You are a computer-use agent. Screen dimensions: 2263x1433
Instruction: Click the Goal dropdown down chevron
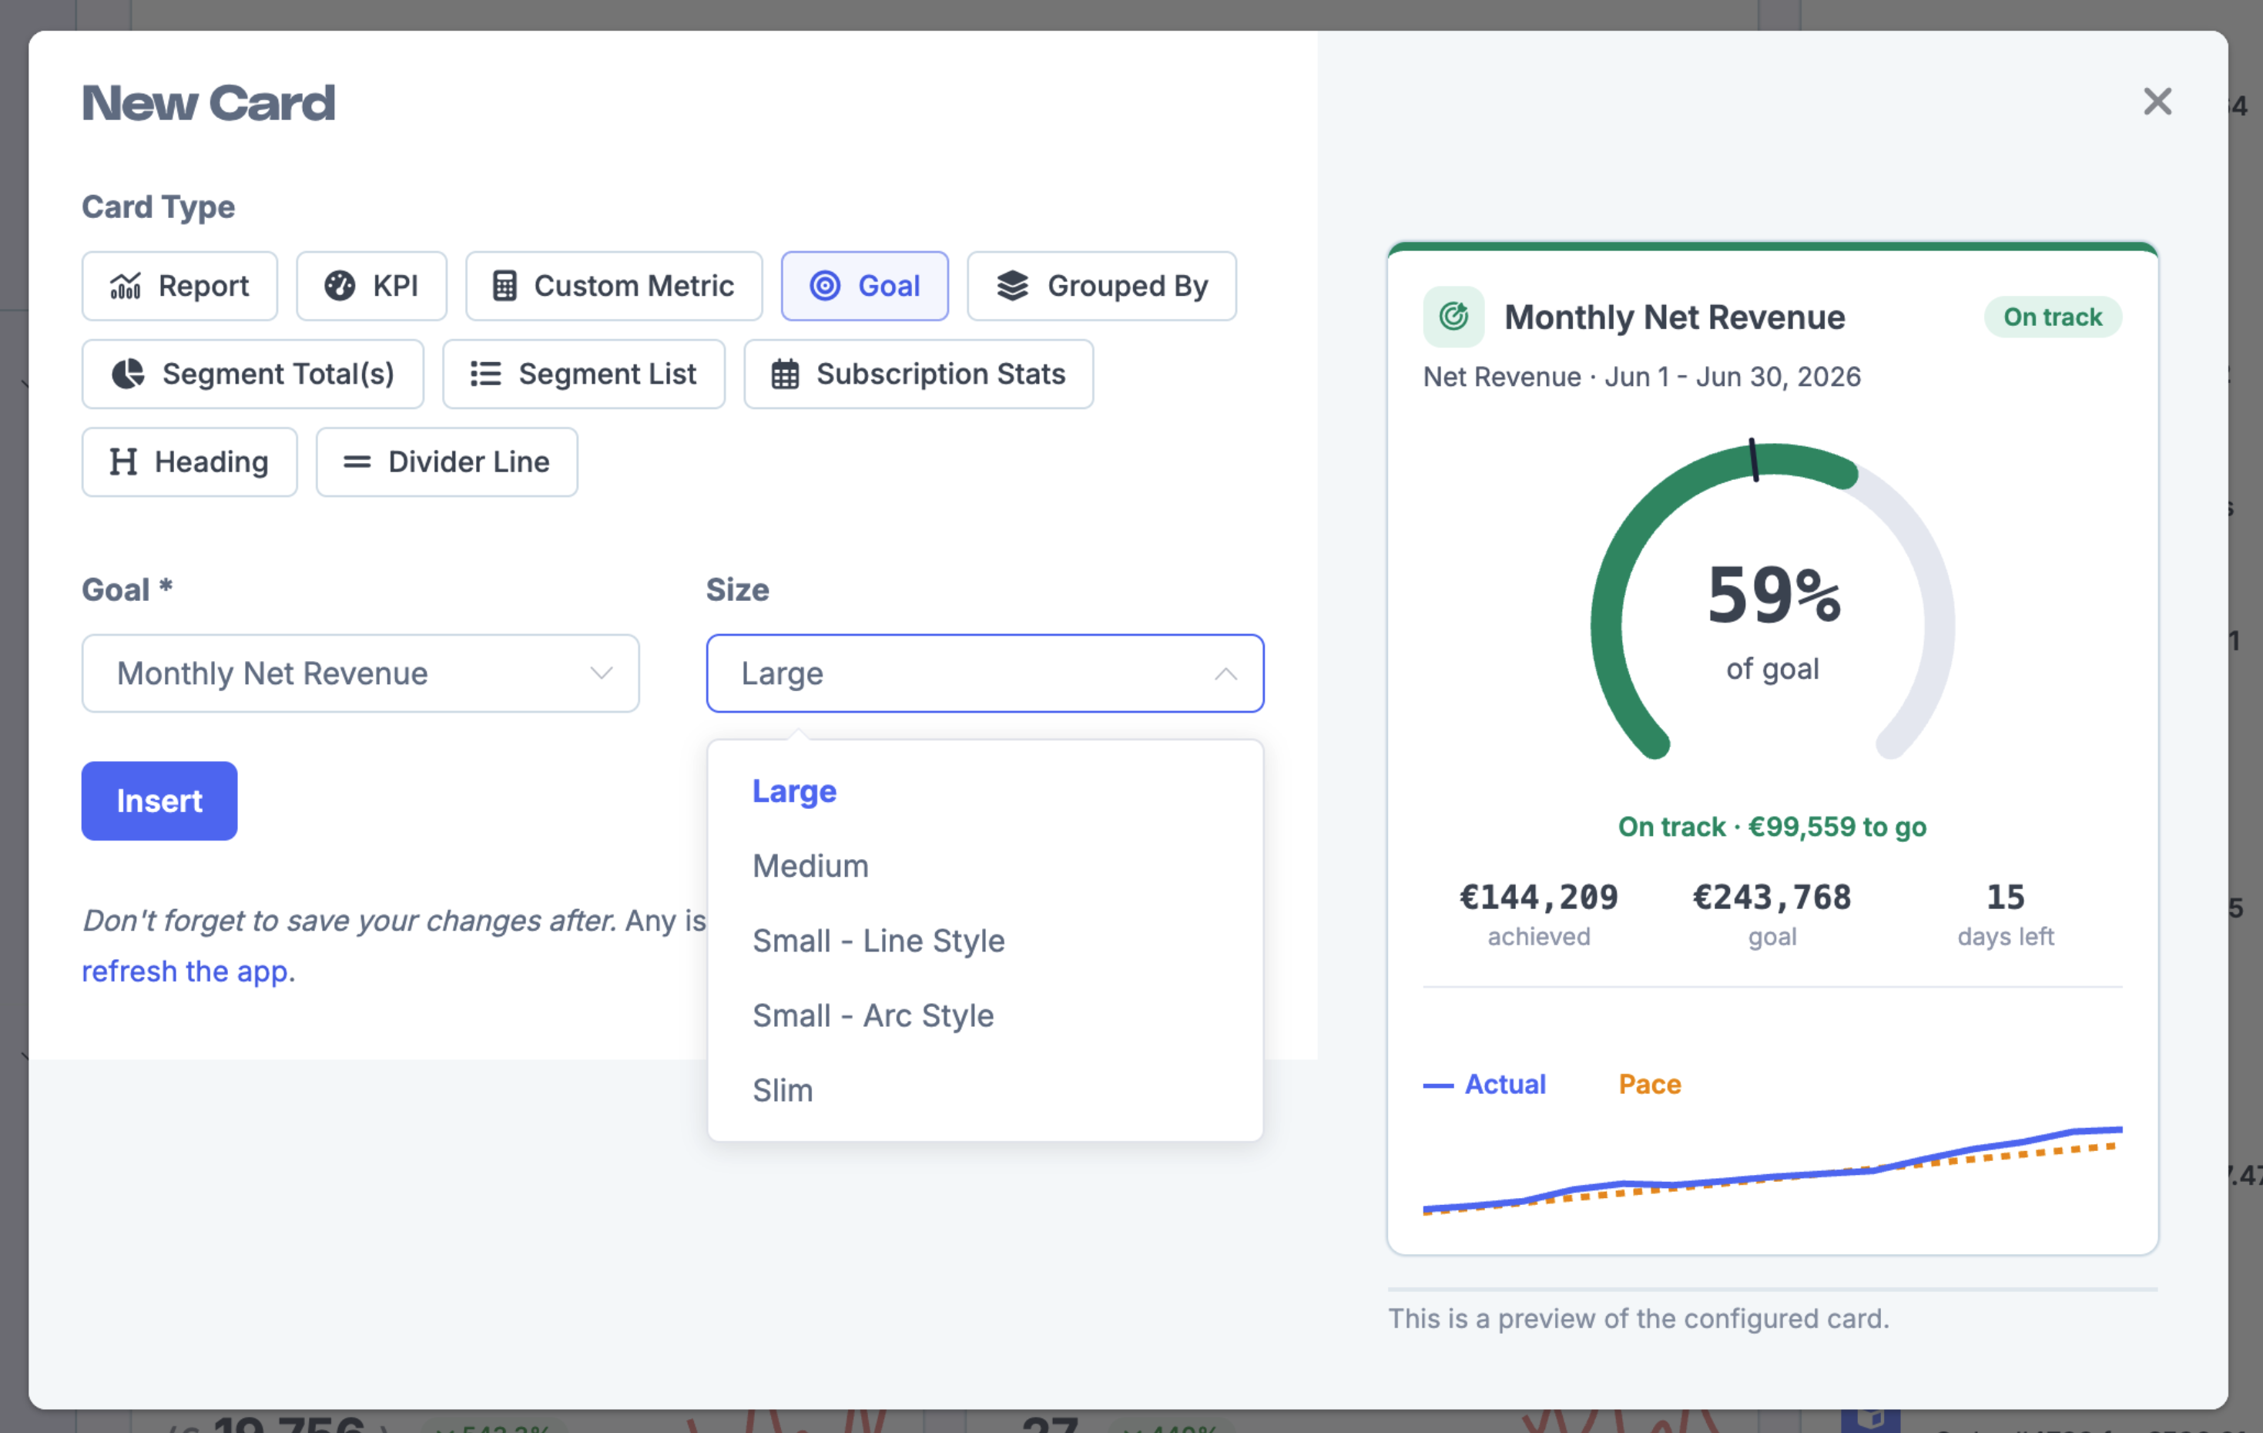[x=601, y=673]
